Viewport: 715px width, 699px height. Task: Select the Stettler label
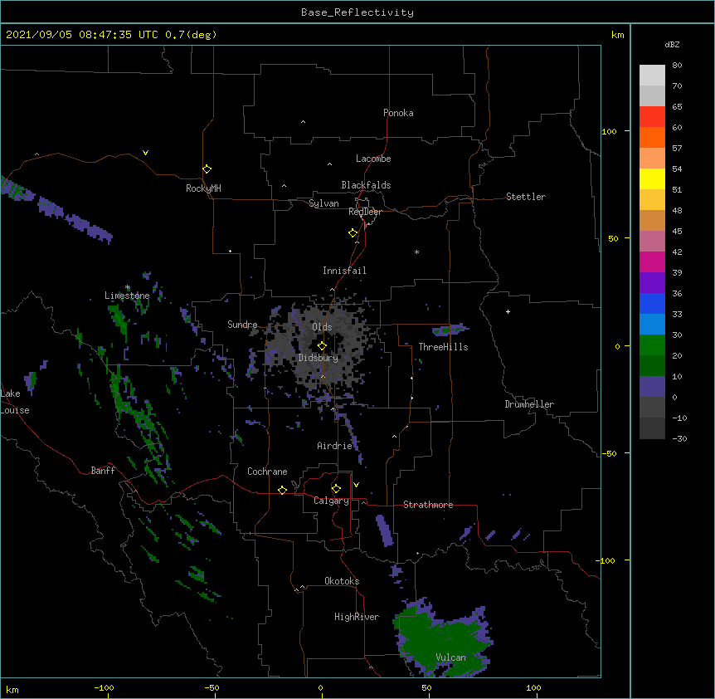526,197
